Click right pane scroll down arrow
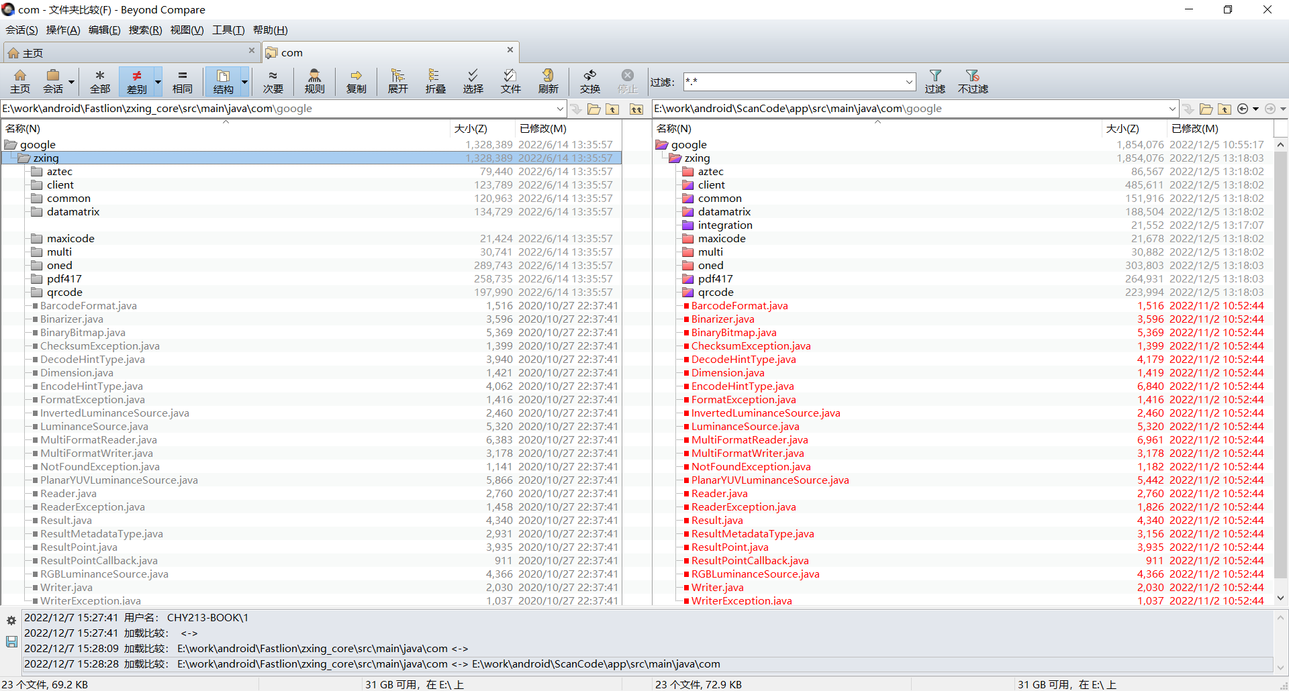Screen dimensions: 1289x691 click(1280, 598)
